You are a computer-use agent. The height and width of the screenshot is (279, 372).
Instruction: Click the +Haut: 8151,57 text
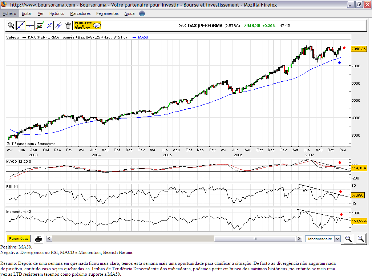point(114,37)
